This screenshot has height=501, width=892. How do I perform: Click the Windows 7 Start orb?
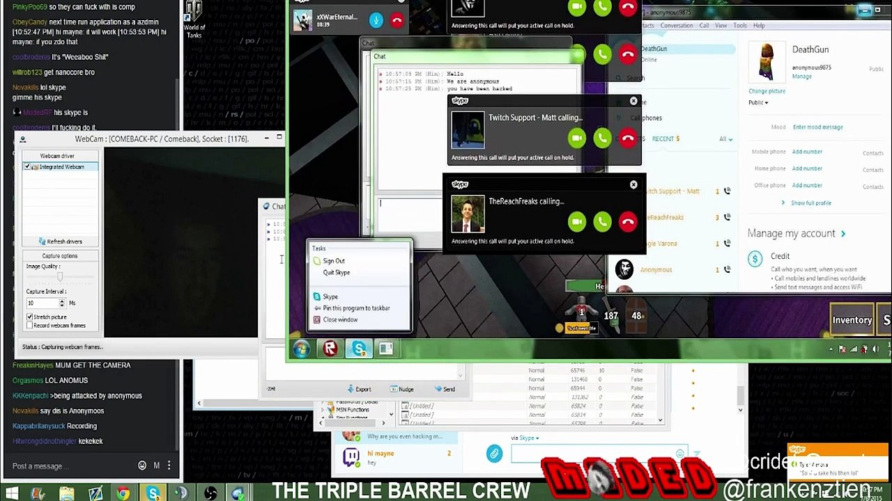tap(301, 349)
